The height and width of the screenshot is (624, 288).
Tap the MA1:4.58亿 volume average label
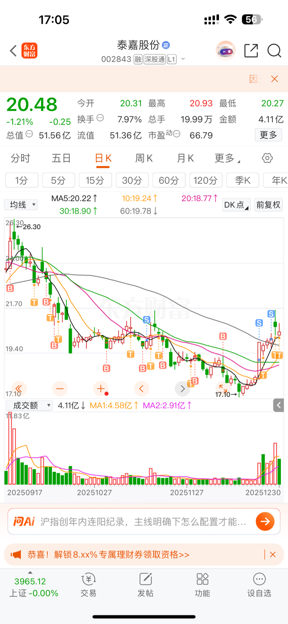pos(114,406)
